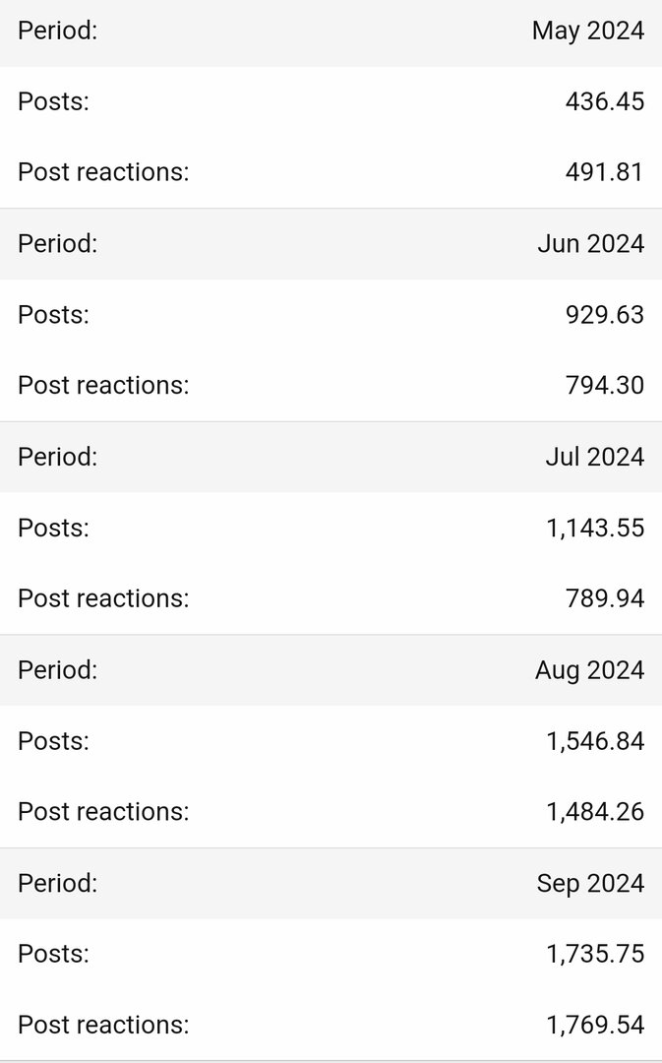
Task: Select the Posts value 929.63
Action: [x=604, y=315]
